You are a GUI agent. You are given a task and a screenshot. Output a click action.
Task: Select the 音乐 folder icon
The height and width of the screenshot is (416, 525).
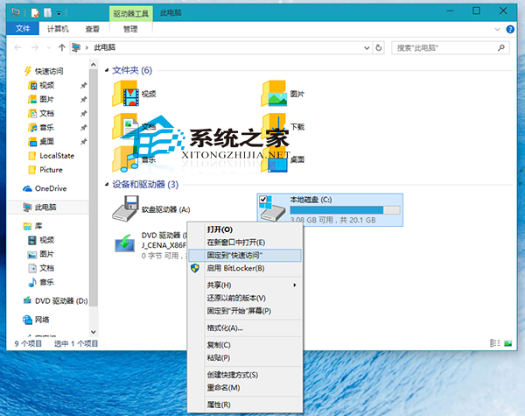click(126, 159)
